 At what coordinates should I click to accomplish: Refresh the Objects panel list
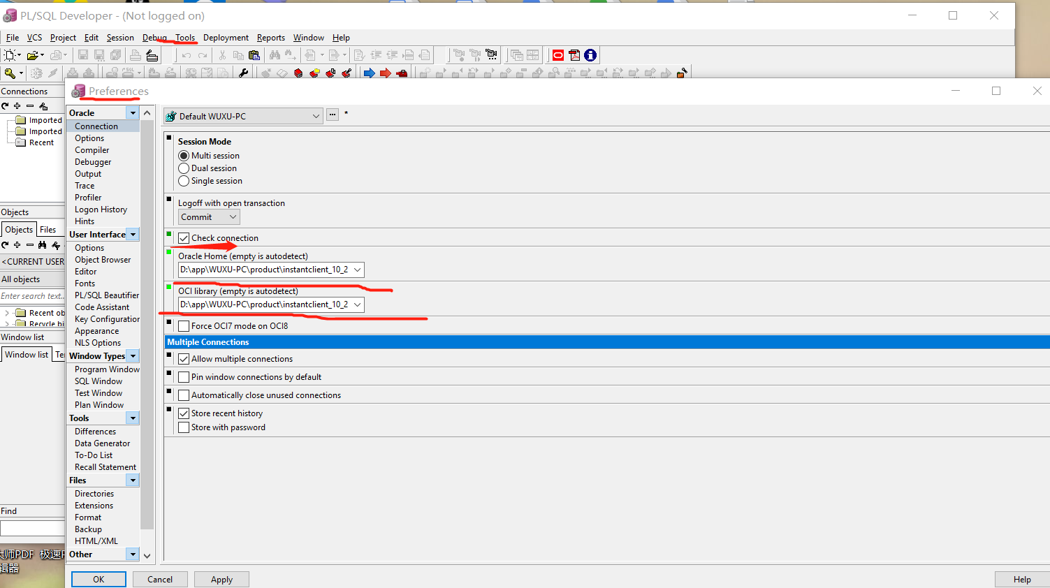(x=5, y=245)
